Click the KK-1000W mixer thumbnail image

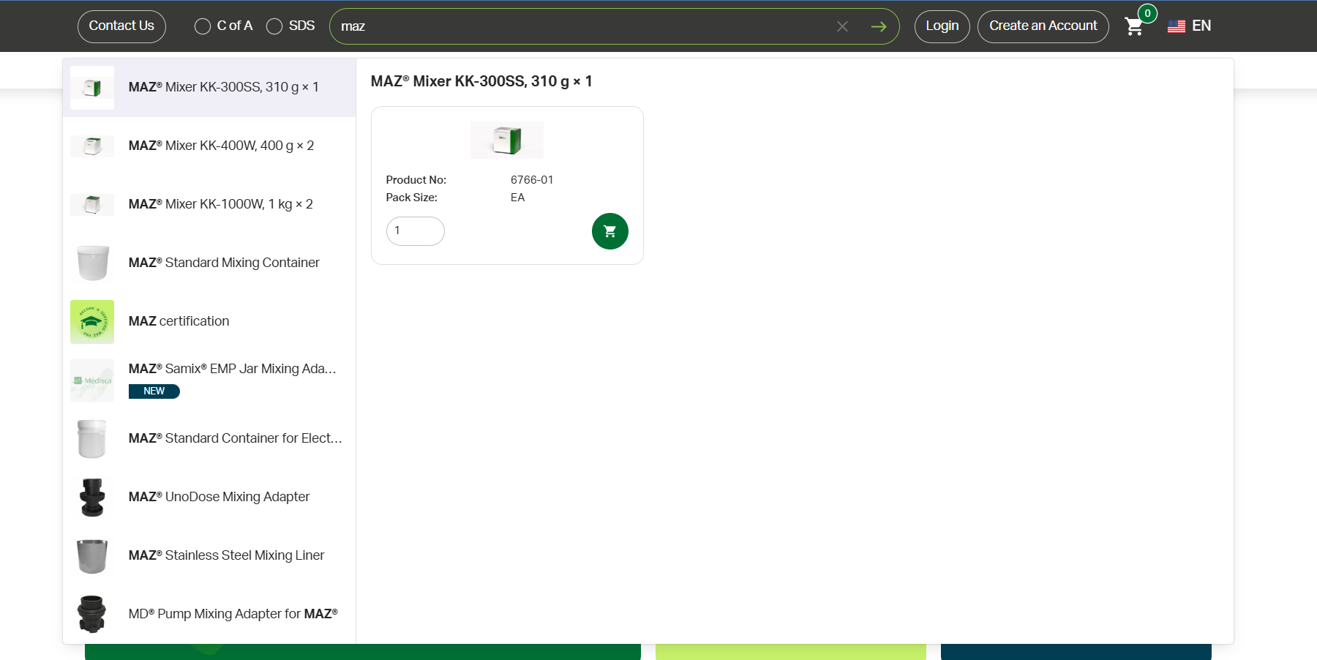pyautogui.click(x=92, y=204)
